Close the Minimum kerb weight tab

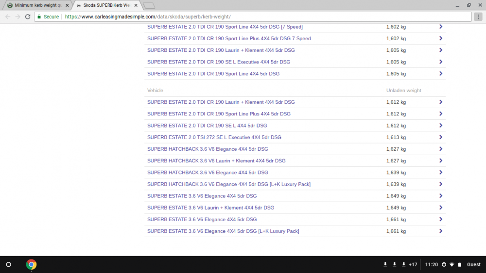coord(67,5)
